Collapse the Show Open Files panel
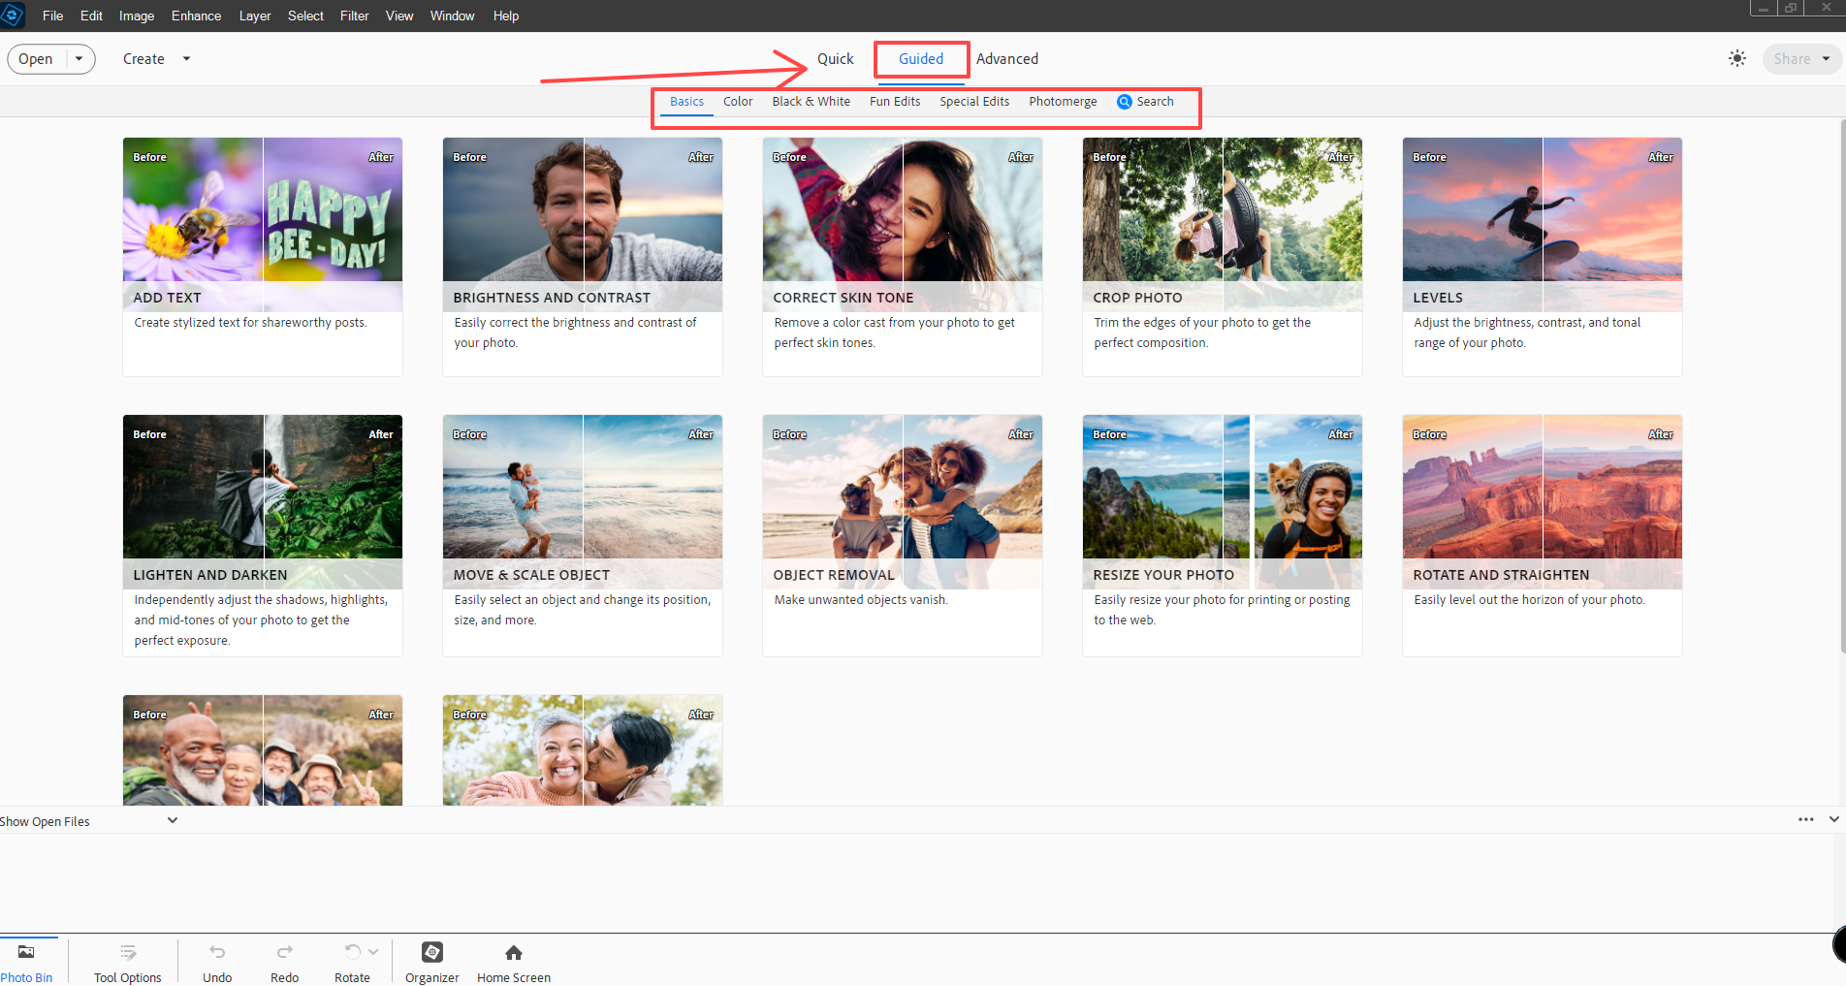 (173, 819)
